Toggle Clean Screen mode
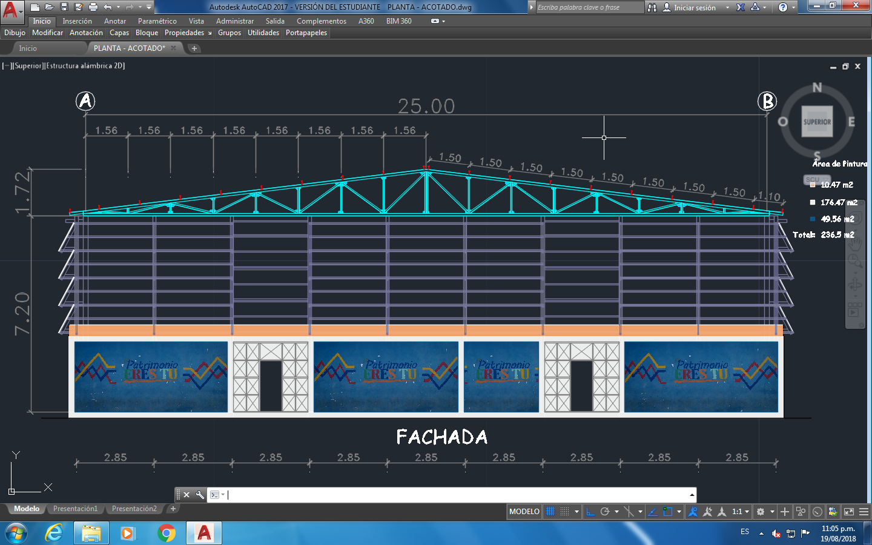The height and width of the screenshot is (545, 872). pyautogui.click(x=849, y=512)
